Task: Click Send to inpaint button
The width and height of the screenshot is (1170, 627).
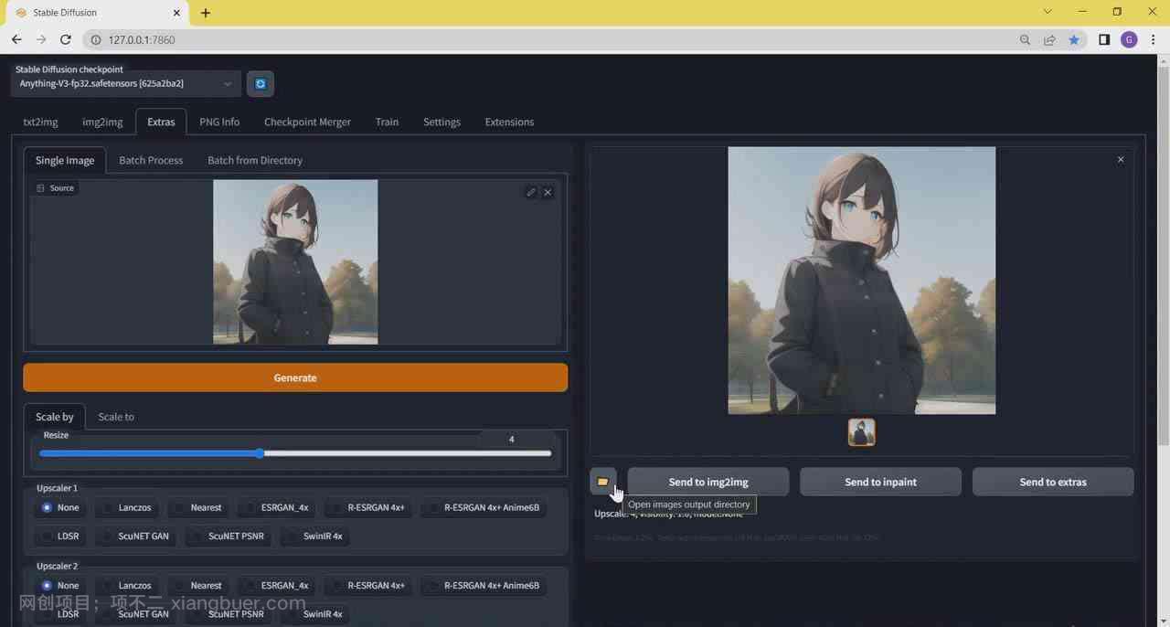Action: [x=880, y=482]
